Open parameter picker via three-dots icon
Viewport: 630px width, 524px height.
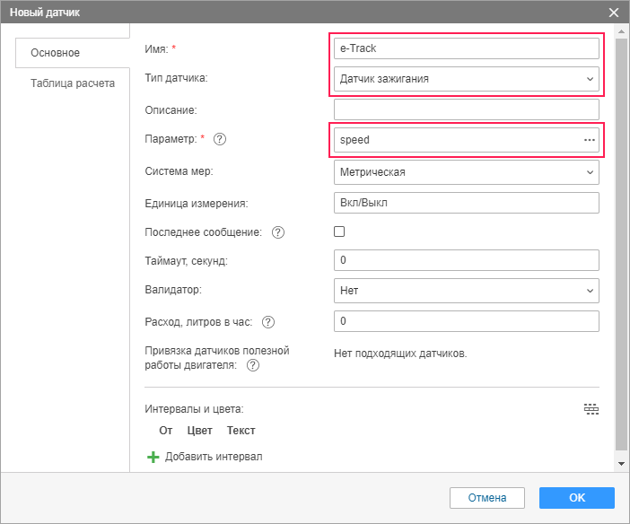tap(590, 140)
